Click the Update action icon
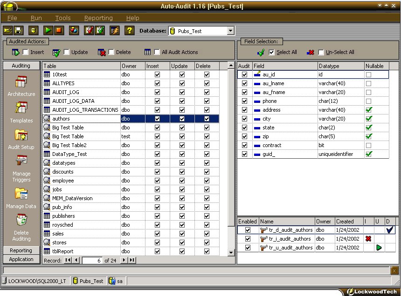401x296 pixels. pyautogui.click(x=56, y=53)
